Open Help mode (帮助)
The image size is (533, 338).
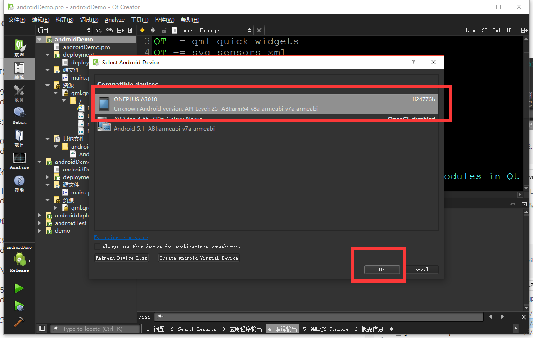19,184
